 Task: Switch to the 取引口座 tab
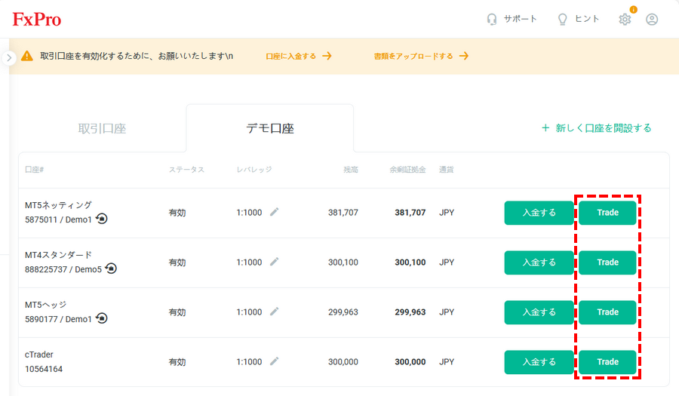point(102,128)
